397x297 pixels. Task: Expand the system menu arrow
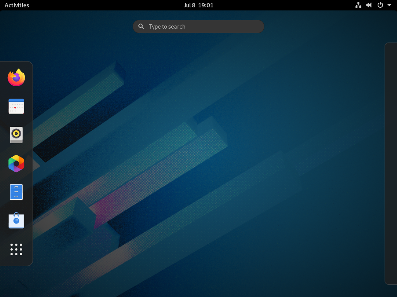389,5
